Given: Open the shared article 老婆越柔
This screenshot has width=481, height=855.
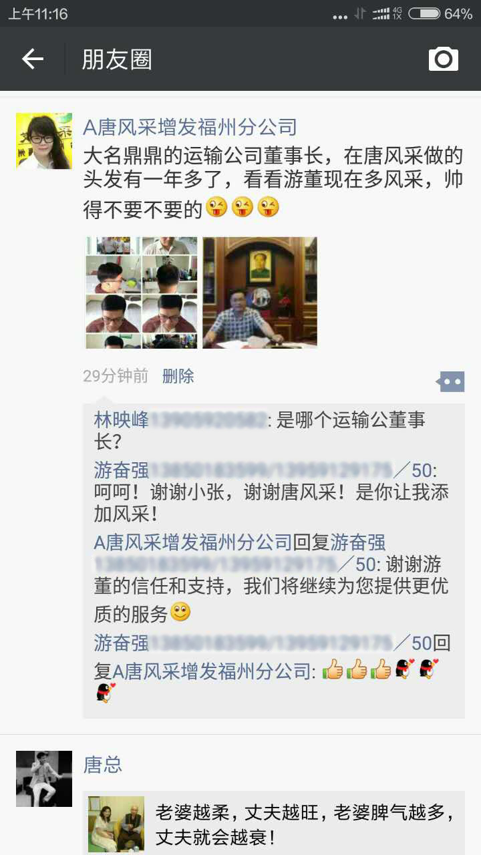Looking at the screenshot, I should (274, 824).
